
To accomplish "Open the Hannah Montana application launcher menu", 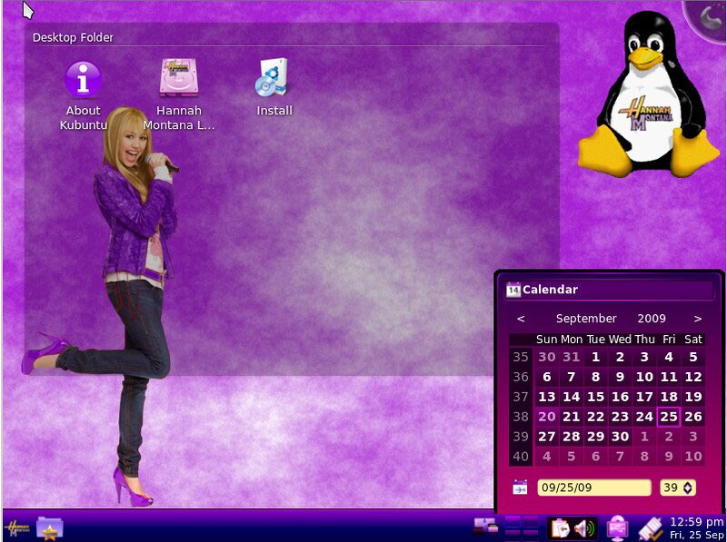I will tap(16, 528).
